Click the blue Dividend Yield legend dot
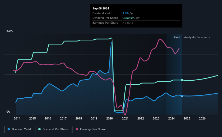The height and width of the screenshot is (137, 222). click(x=9, y=129)
